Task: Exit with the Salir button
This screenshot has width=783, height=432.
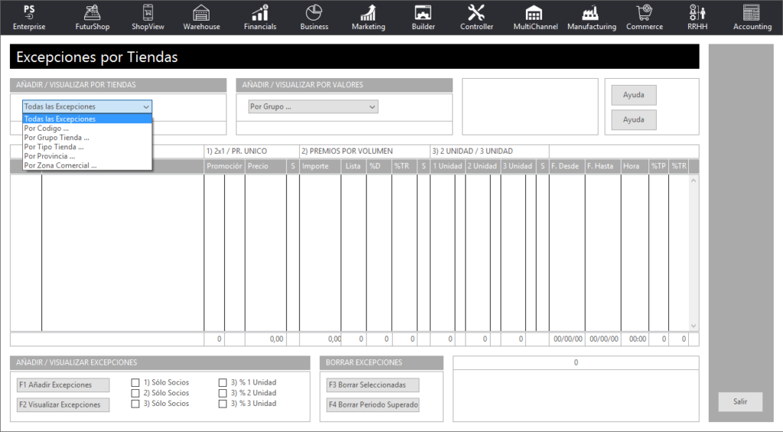Action: point(740,401)
